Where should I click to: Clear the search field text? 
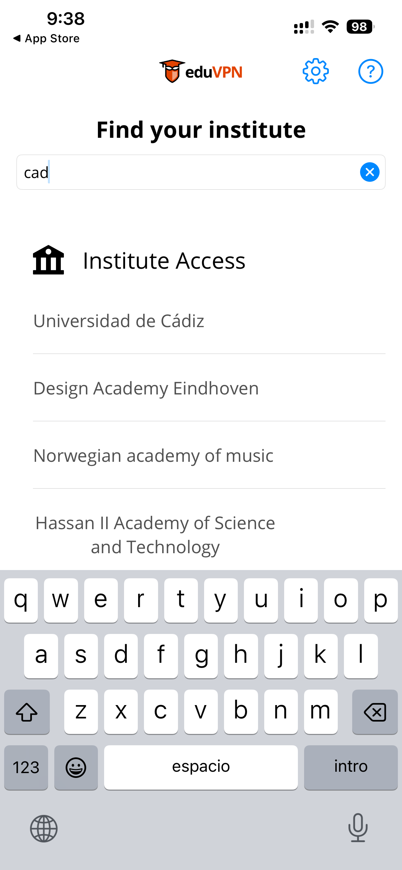coord(370,172)
